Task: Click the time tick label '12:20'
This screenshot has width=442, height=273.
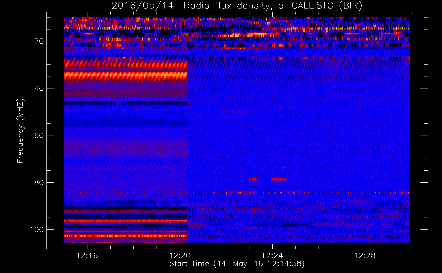Action: (180, 256)
